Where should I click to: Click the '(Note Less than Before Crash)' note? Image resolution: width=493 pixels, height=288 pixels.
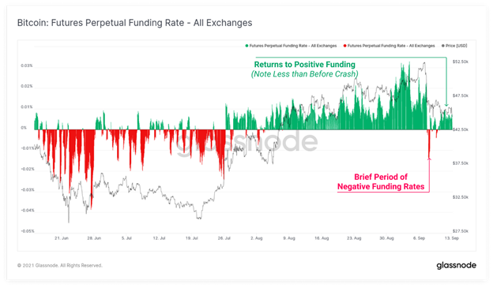click(304, 74)
